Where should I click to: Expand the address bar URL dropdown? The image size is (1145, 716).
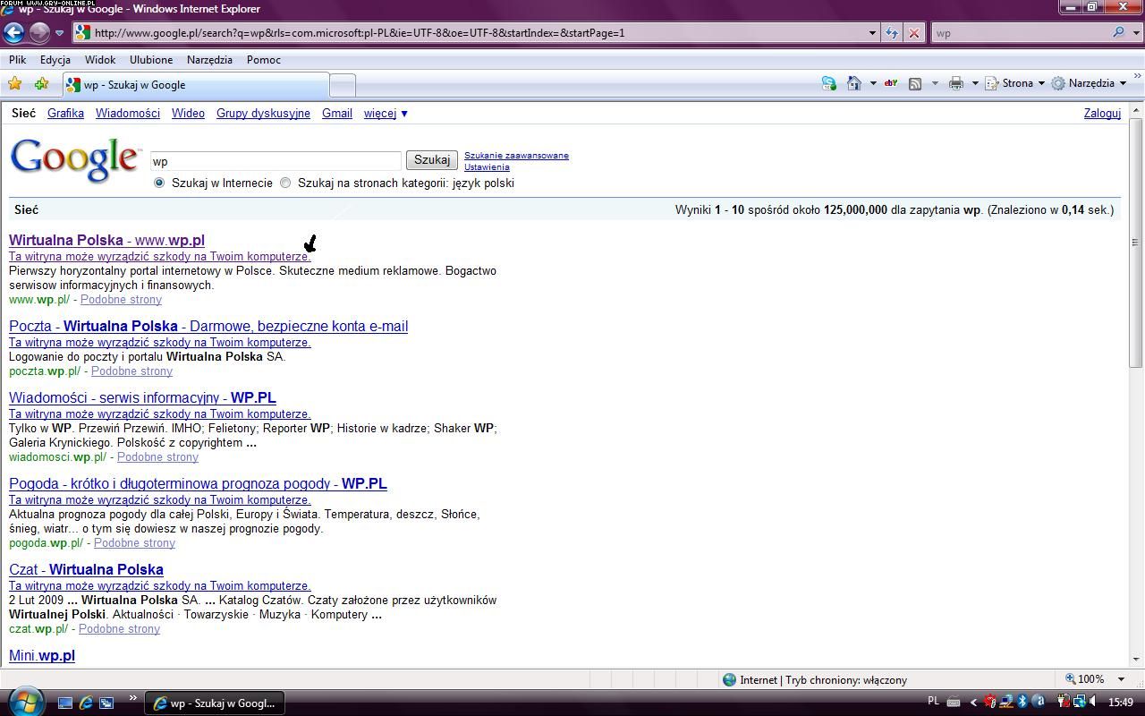point(873,33)
